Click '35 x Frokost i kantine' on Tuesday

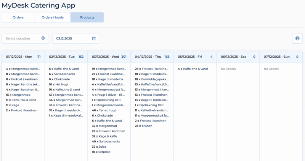66,105
